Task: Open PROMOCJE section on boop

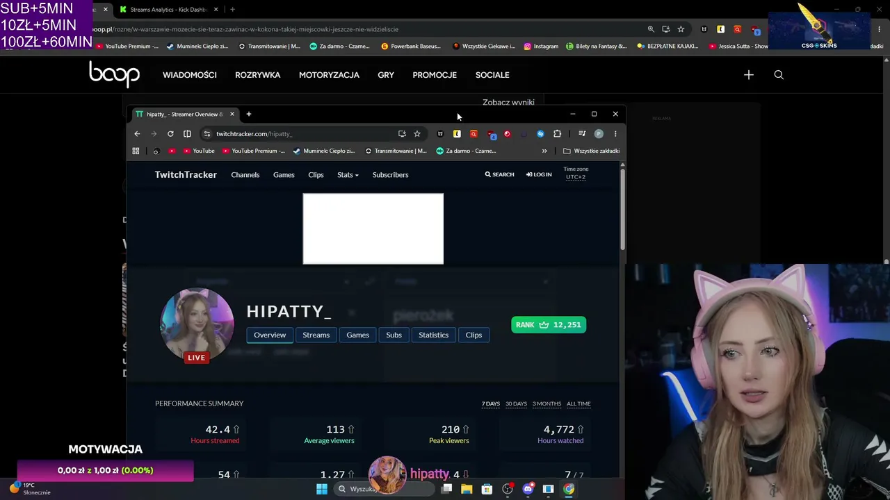Action: [435, 75]
